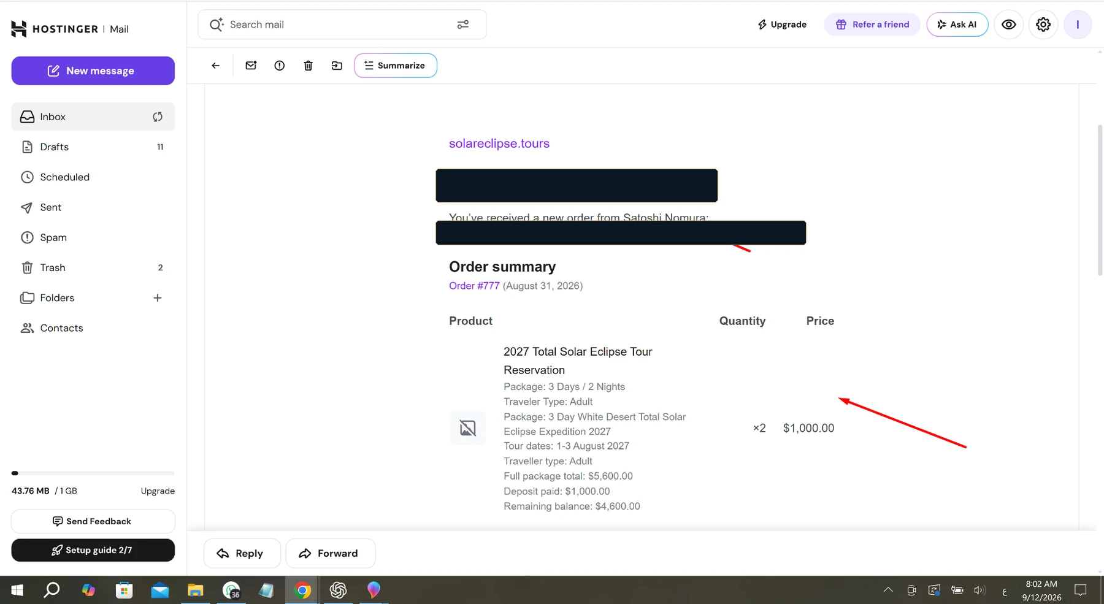Screen dimensions: 1104x604
Task: Click the storage Upgrade link
Action: (158, 491)
